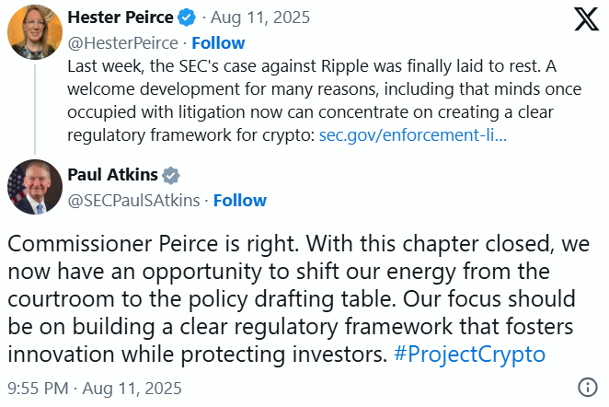Open Hester Peirce's profile picture
This screenshot has height=407, width=609.
click(x=34, y=34)
